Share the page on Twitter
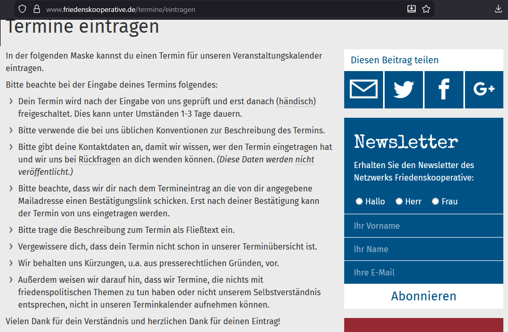The image size is (508, 332). [404, 90]
